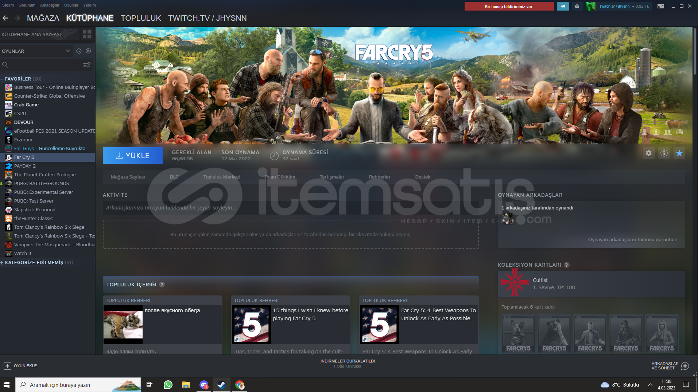The image size is (698, 392).
Task: Open the Arkadaşlar menu
Action: coord(50,5)
